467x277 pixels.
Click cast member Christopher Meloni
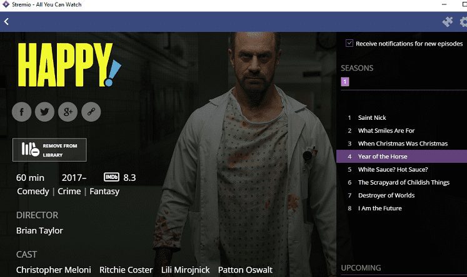point(54,270)
